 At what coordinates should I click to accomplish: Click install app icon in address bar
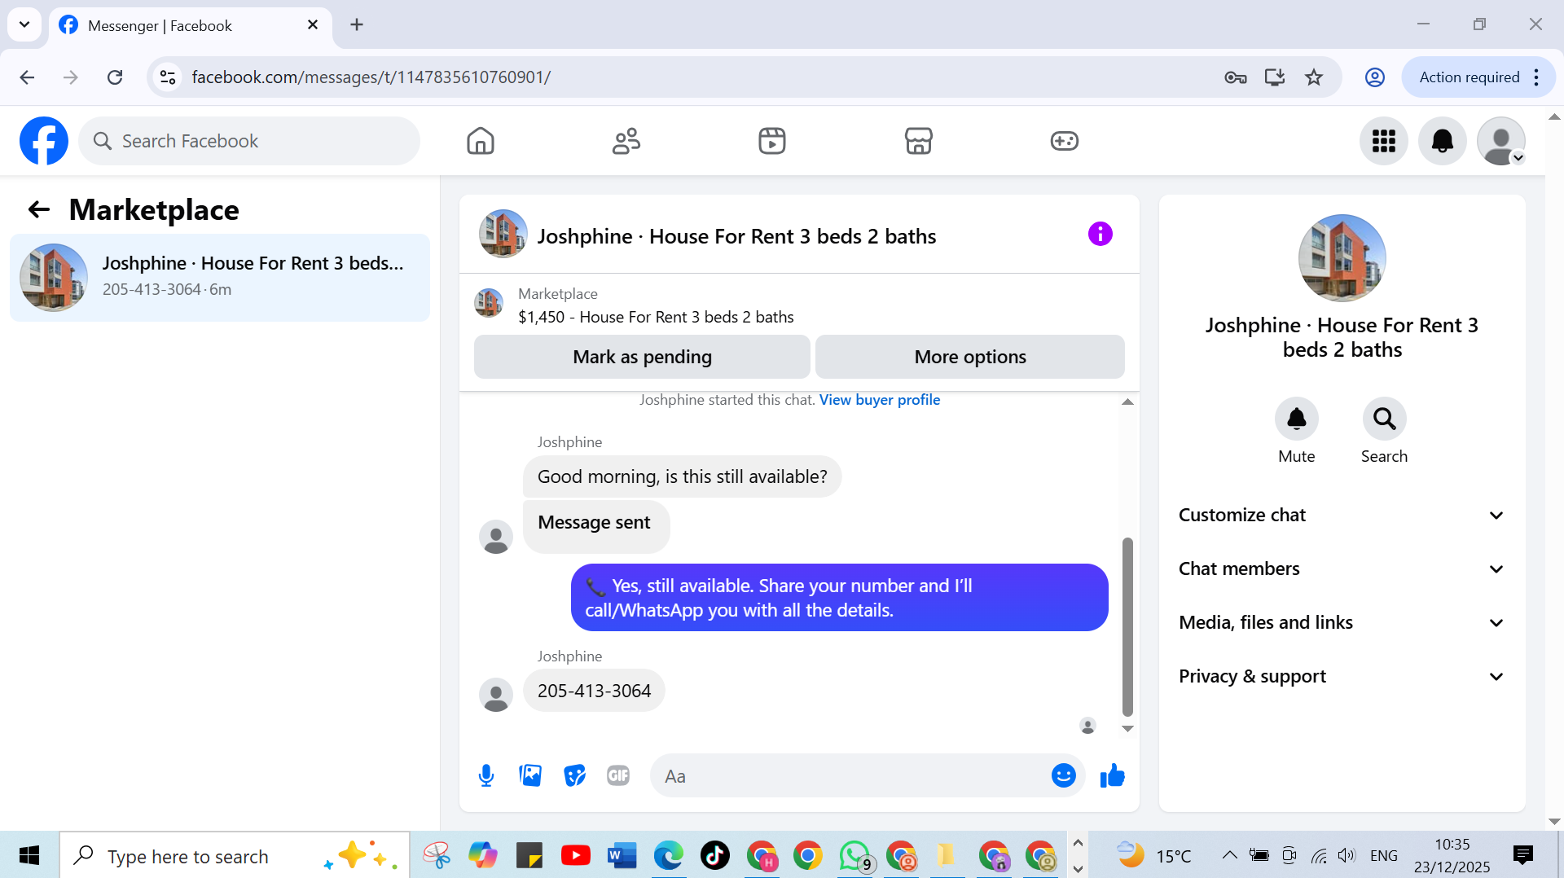[1275, 77]
